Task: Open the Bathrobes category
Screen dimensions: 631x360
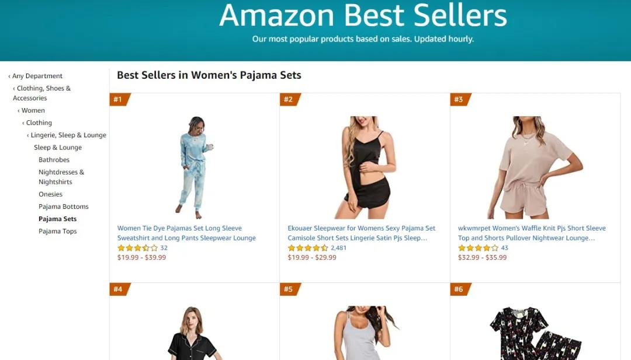Action: pyautogui.click(x=54, y=160)
